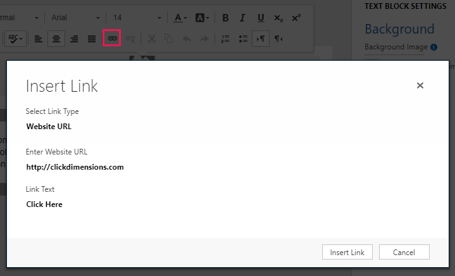Click the cut scissors icon
The image size is (455, 276).
click(x=151, y=39)
